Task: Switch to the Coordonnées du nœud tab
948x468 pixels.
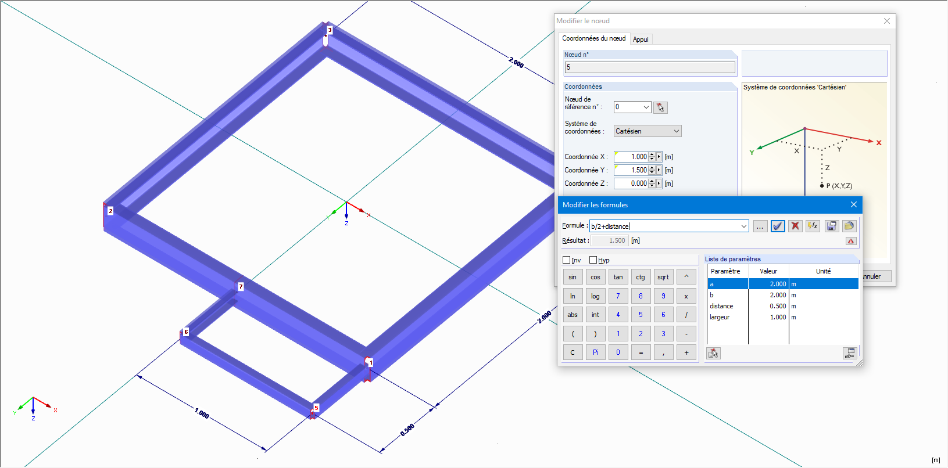Action: 594,38
